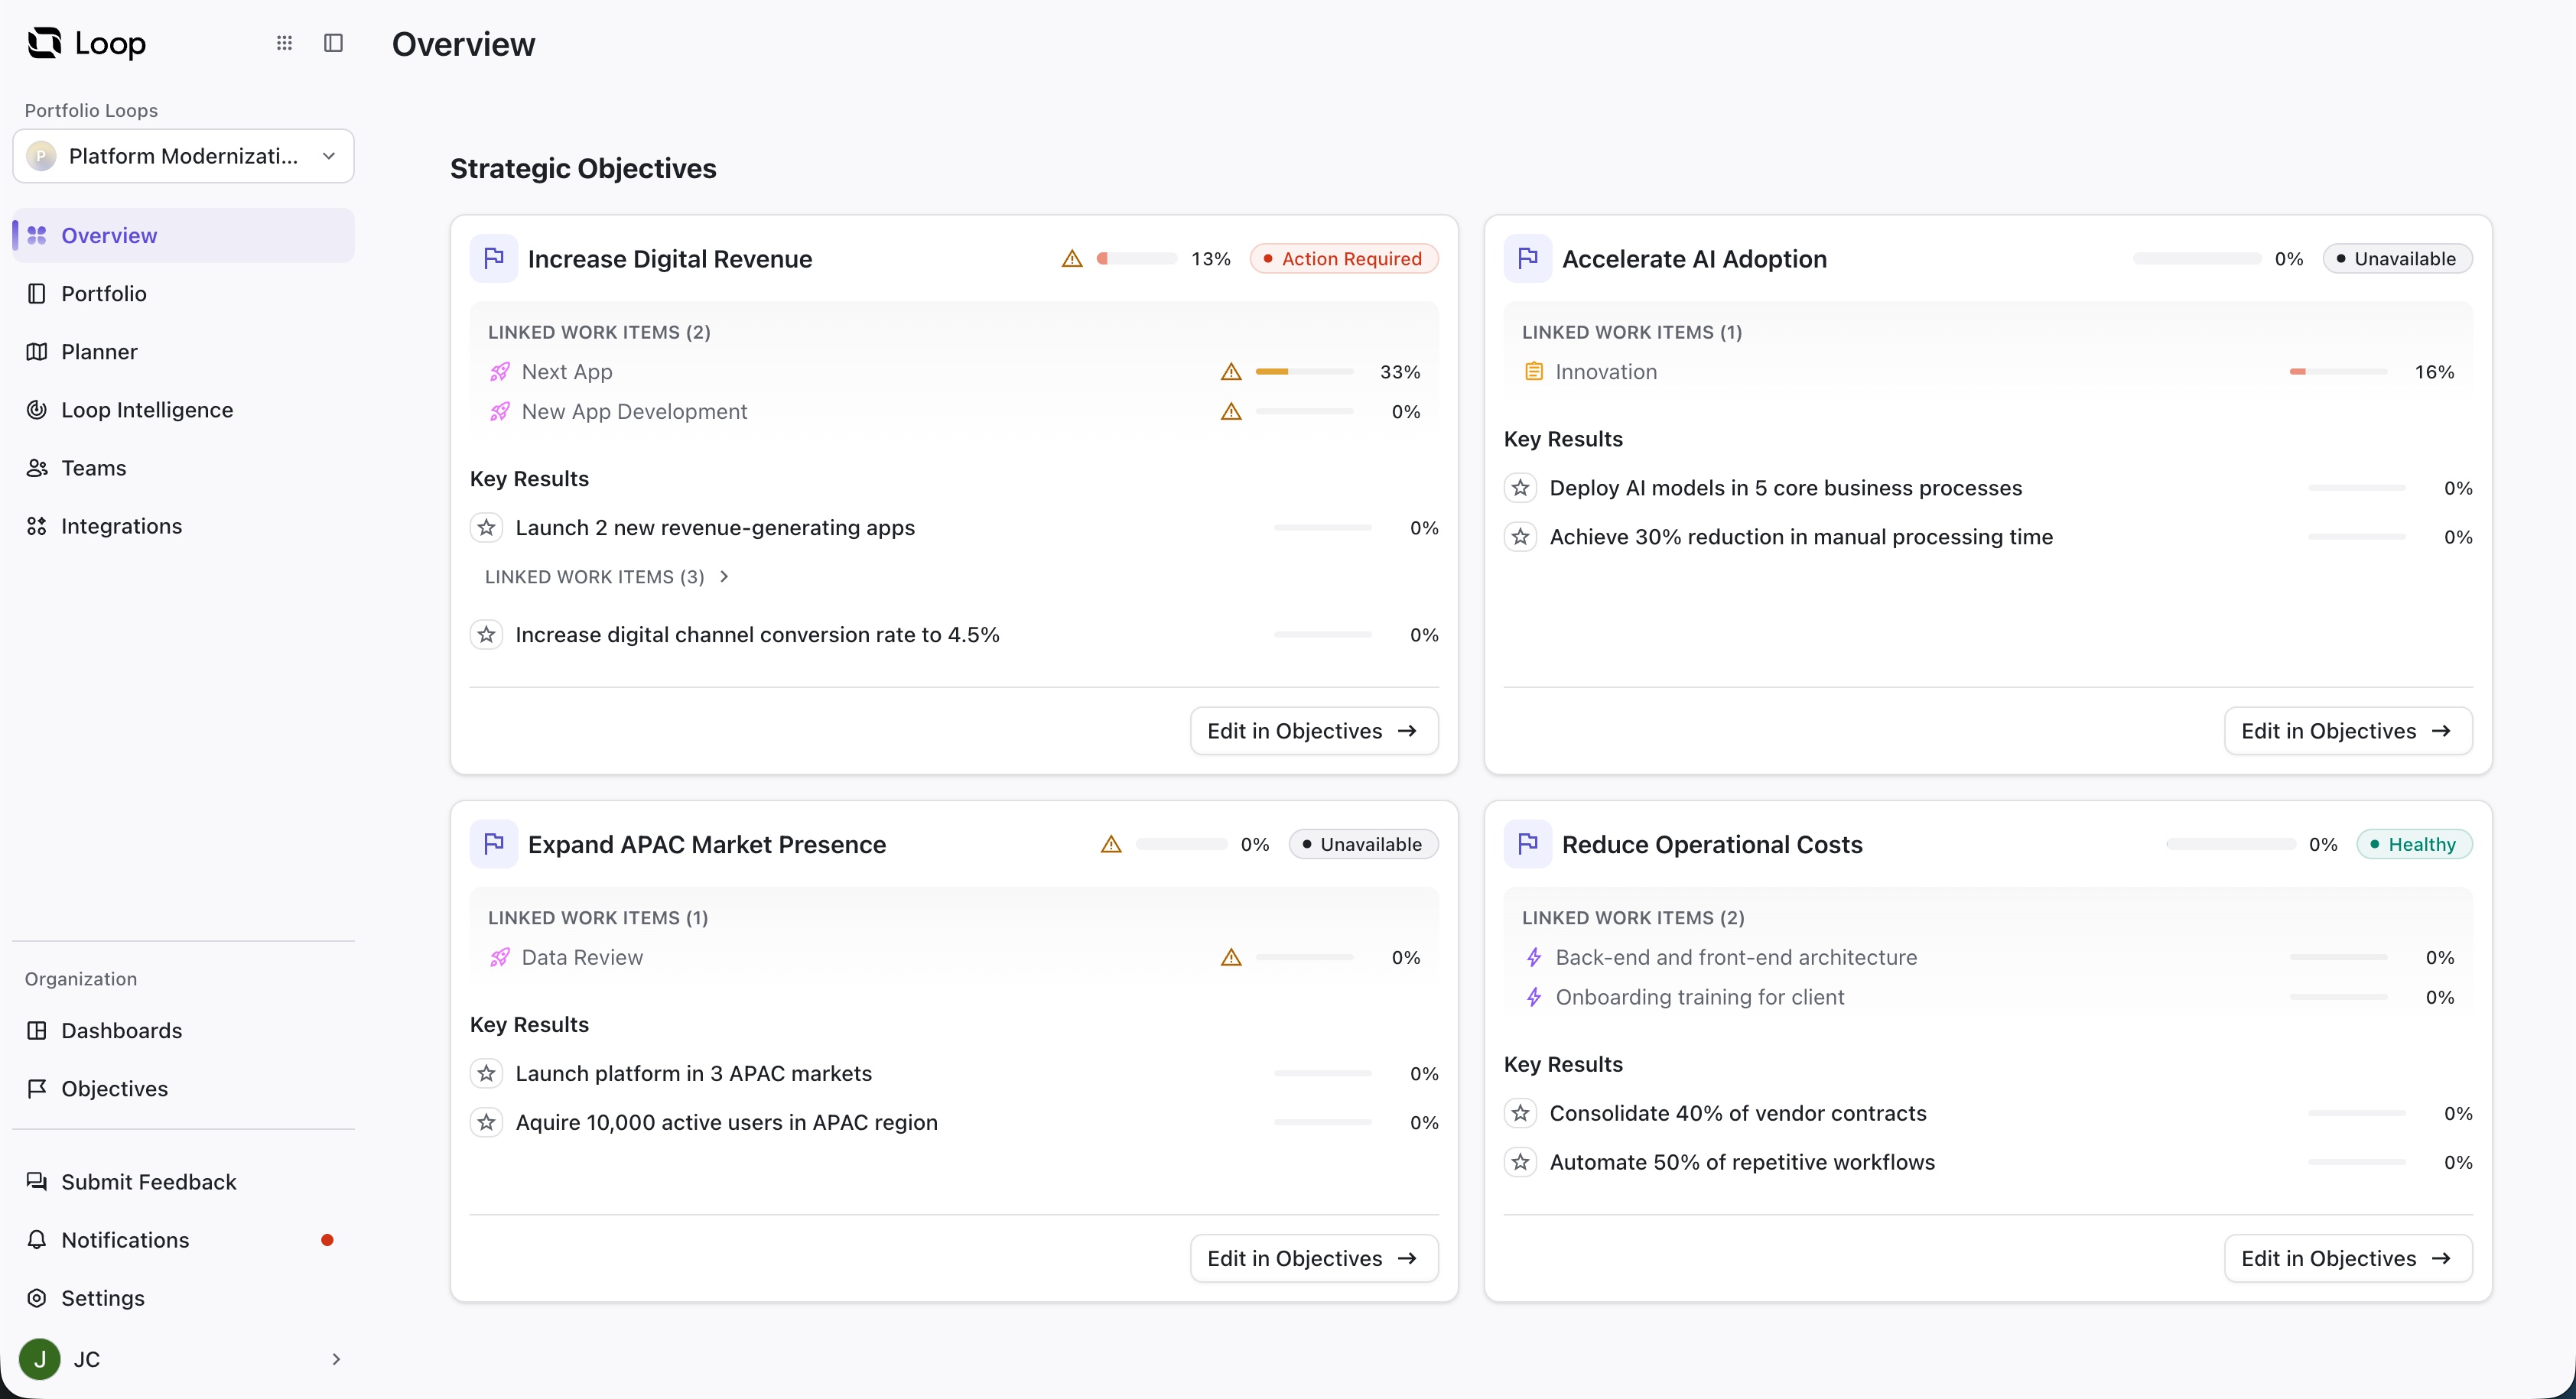Click the Action Required status badge
2576x1399 pixels.
pyautogui.click(x=1344, y=259)
